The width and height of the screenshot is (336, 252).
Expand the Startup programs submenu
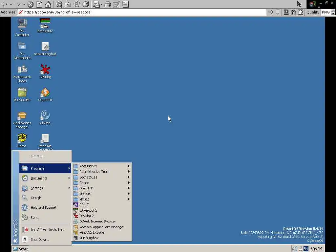102,194
